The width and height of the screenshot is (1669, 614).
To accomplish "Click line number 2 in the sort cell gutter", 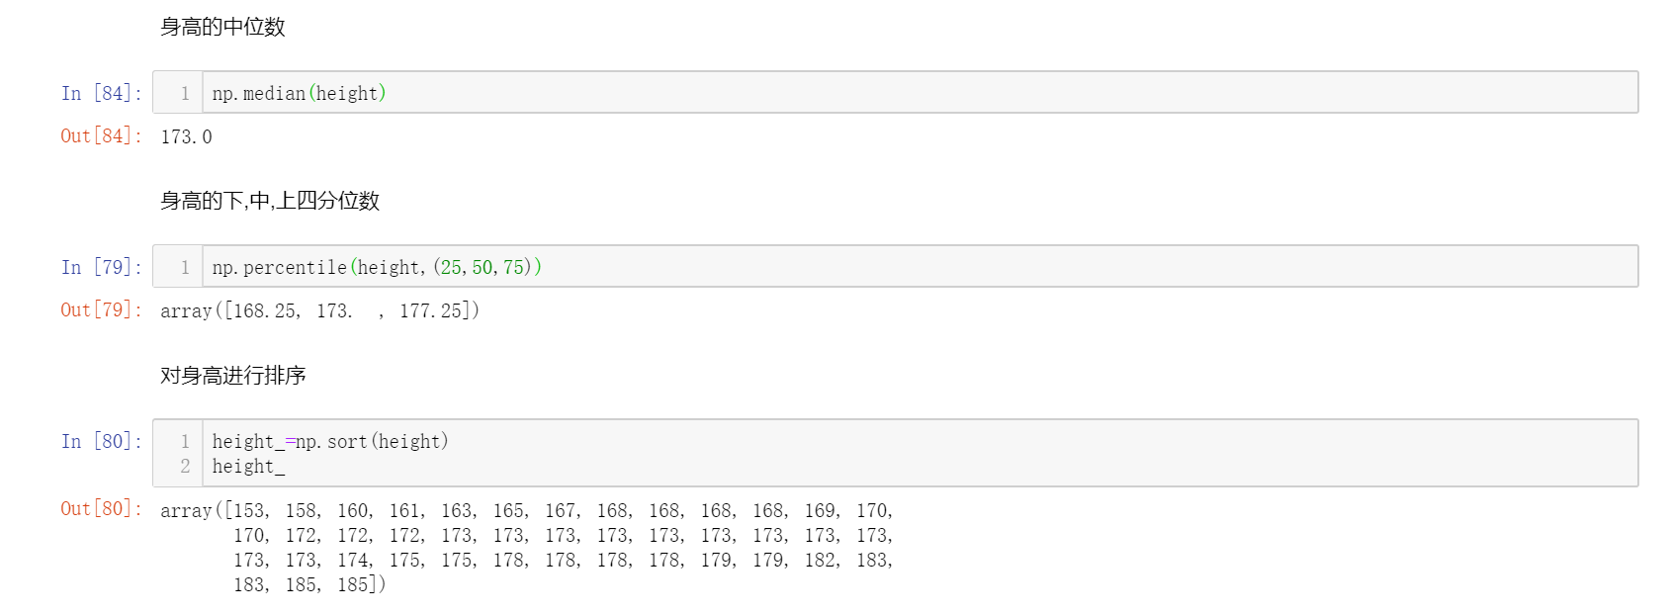I will (185, 467).
